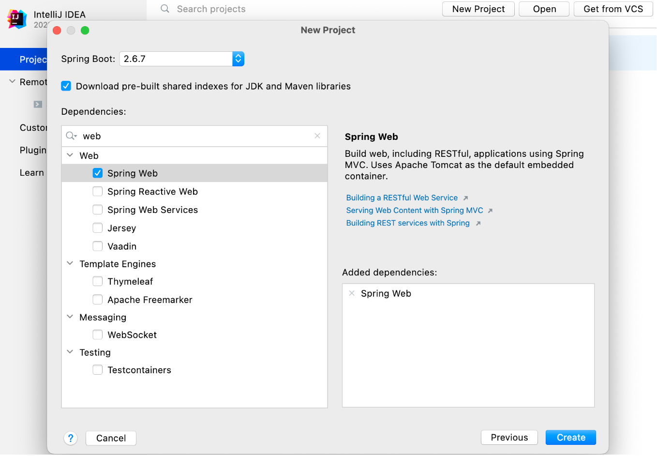Click the Create button
Image resolution: width=657 pixels, height=456 pixels.
tap(571, 438)
